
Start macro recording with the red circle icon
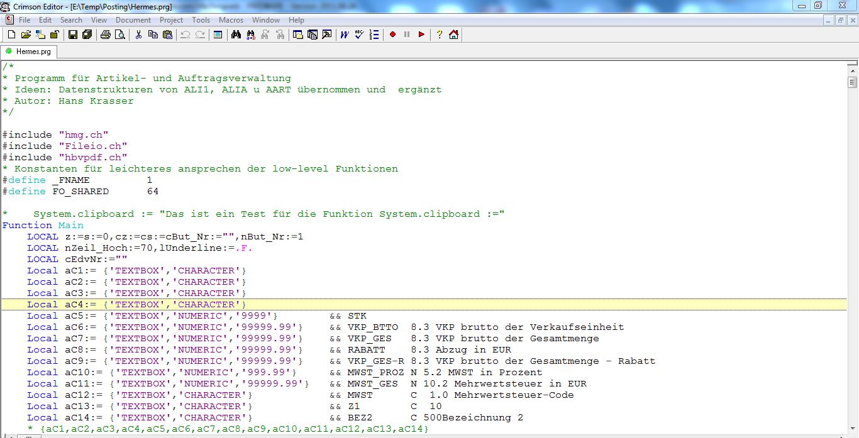coord(392,35)
